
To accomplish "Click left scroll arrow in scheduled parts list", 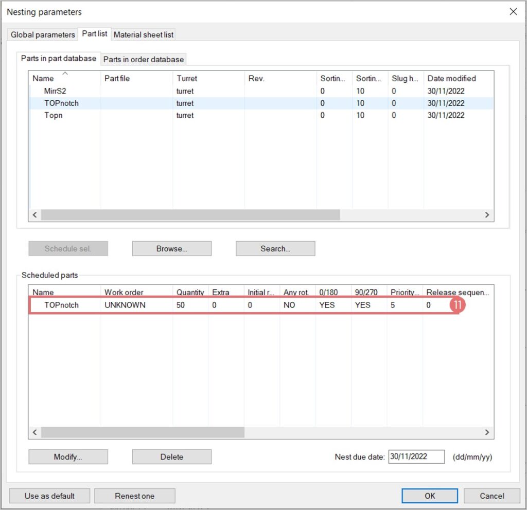I will coord(35,433).
